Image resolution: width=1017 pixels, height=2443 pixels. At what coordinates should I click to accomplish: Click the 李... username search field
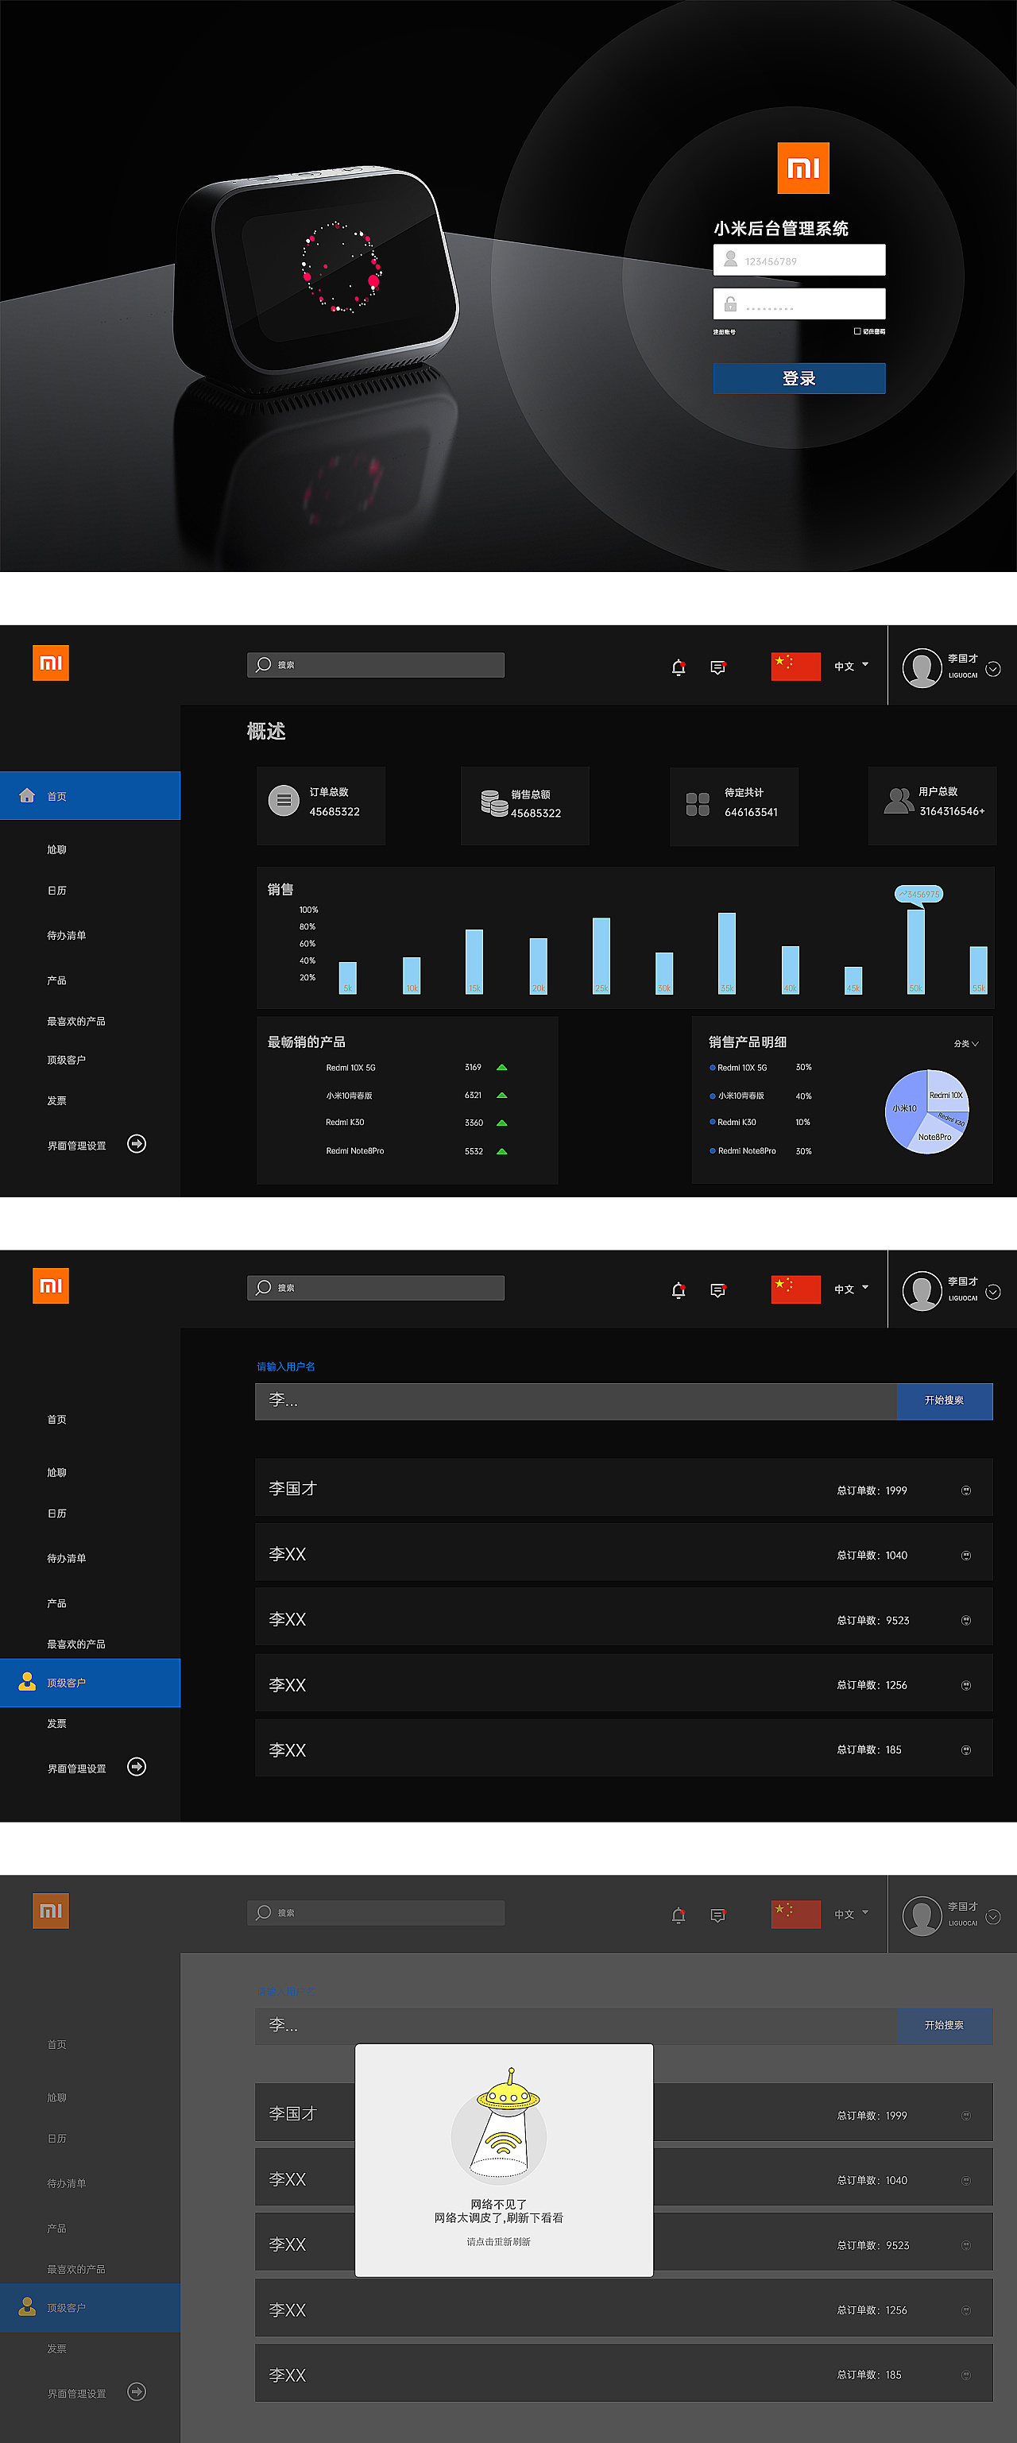coord(576,1401)
